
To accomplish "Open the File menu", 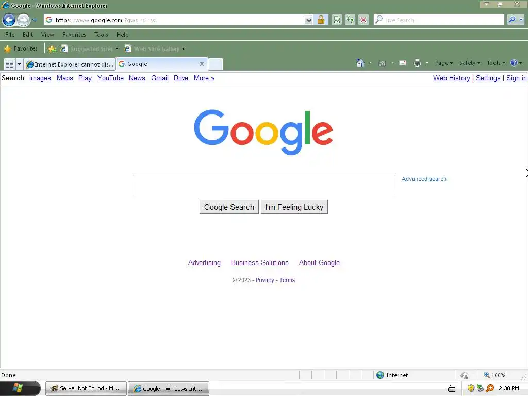I will pyautogui.click(x=10, y=35).
